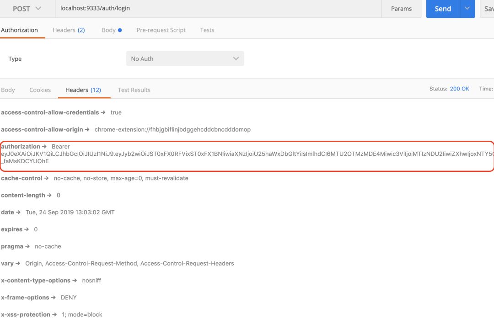Viewport: 494px width, 319px height.
Task: Switch to the Tests request tab
Action: tap(207, 30)
